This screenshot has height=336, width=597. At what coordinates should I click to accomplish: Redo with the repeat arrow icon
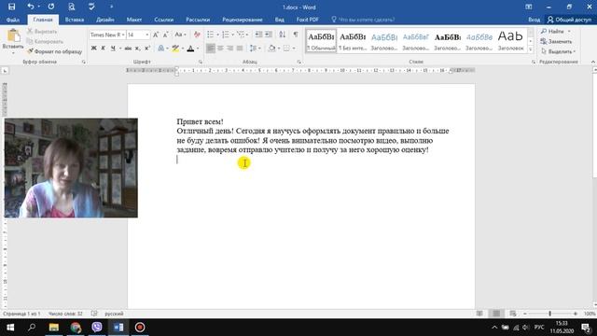click(x=51, y=7)
